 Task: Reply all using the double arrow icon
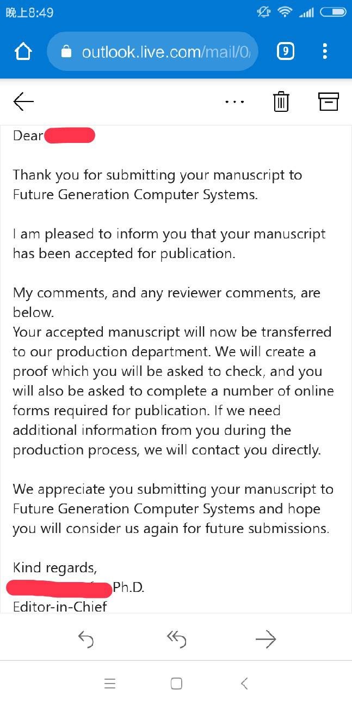176,639
